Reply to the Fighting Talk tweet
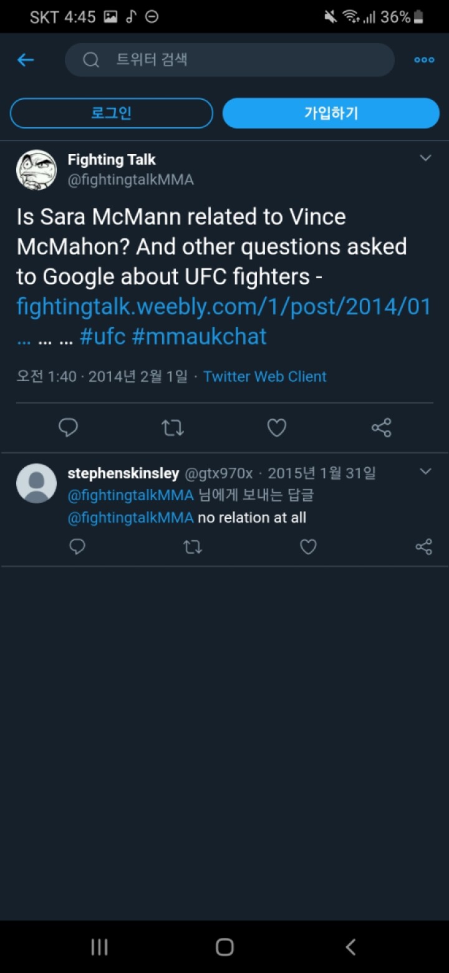The height and width of the screenshot is (973, 449). point(69,427)
